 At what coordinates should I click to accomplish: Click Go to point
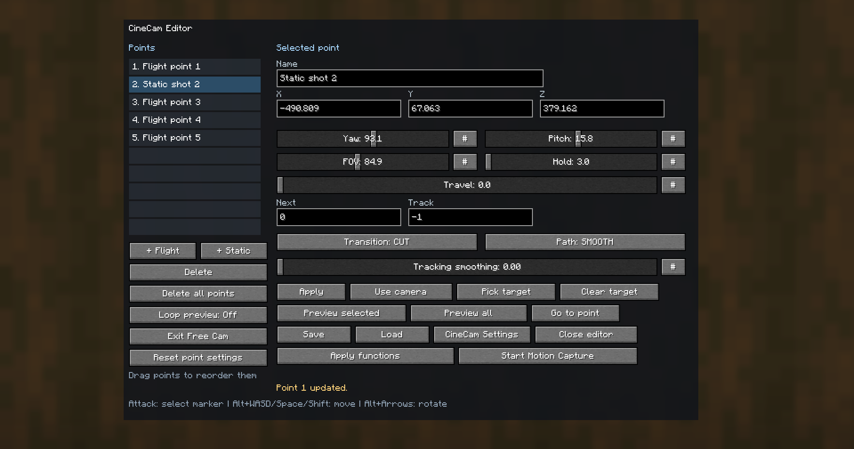click(x=575, y=313)
